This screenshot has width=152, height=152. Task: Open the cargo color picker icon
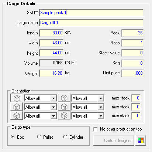(141, 141)
